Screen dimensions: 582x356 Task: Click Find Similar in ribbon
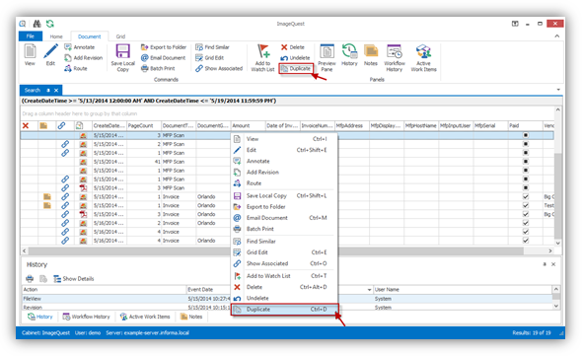pyautogui.click(x=212, y=47)
